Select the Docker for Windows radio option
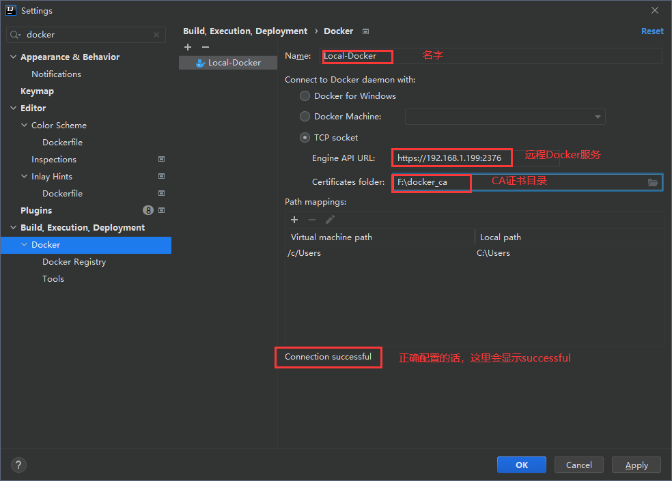The image size is (672, 481). tap(305, 96)
